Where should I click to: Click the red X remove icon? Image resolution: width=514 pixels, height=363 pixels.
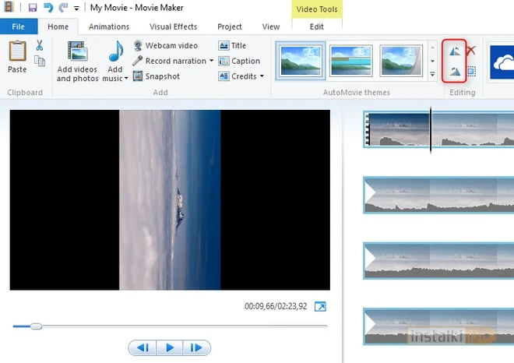[x=471, y=51]
